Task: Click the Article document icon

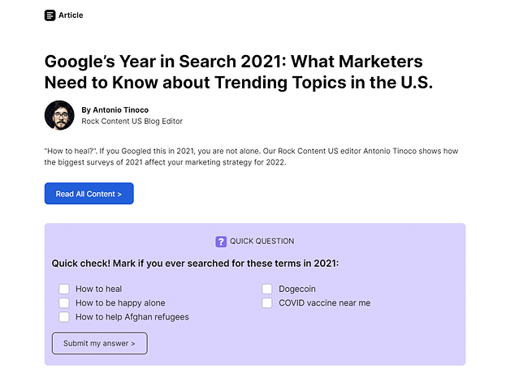Action: (x=50, y=15)
